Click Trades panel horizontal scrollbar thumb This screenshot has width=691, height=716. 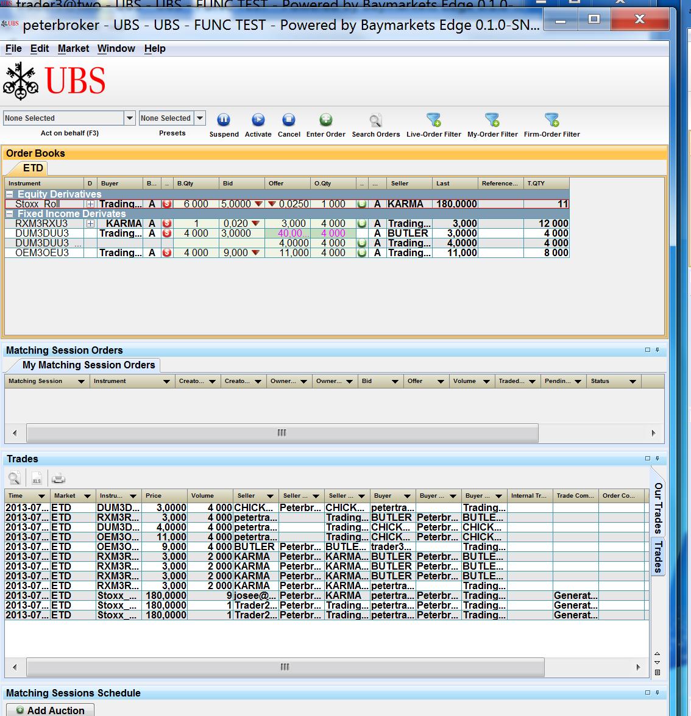[285, 667]
